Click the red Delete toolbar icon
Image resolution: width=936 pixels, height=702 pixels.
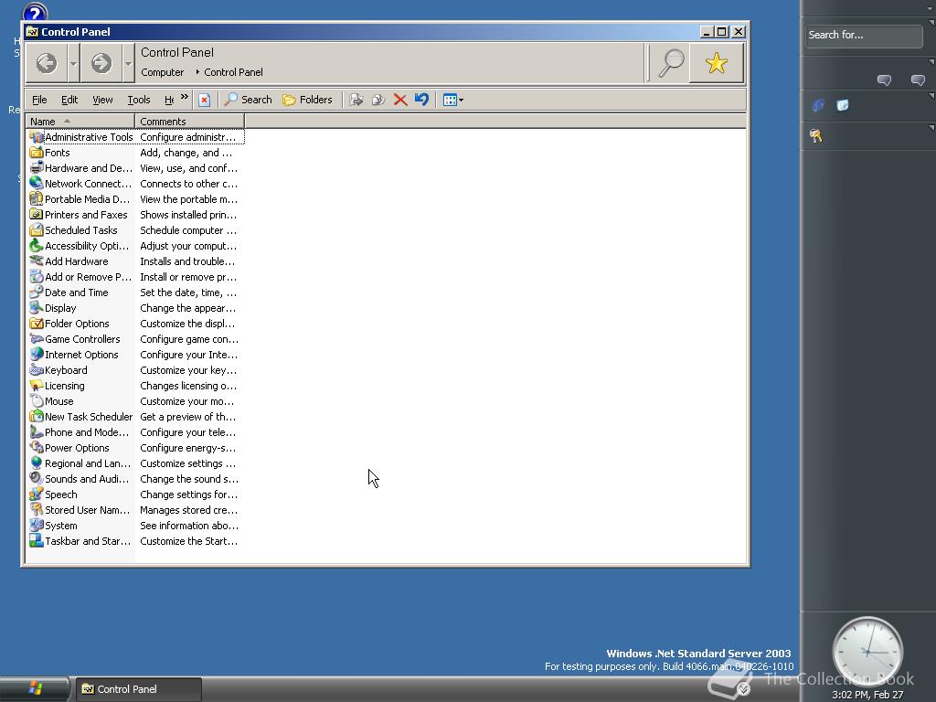click(400, 100)
